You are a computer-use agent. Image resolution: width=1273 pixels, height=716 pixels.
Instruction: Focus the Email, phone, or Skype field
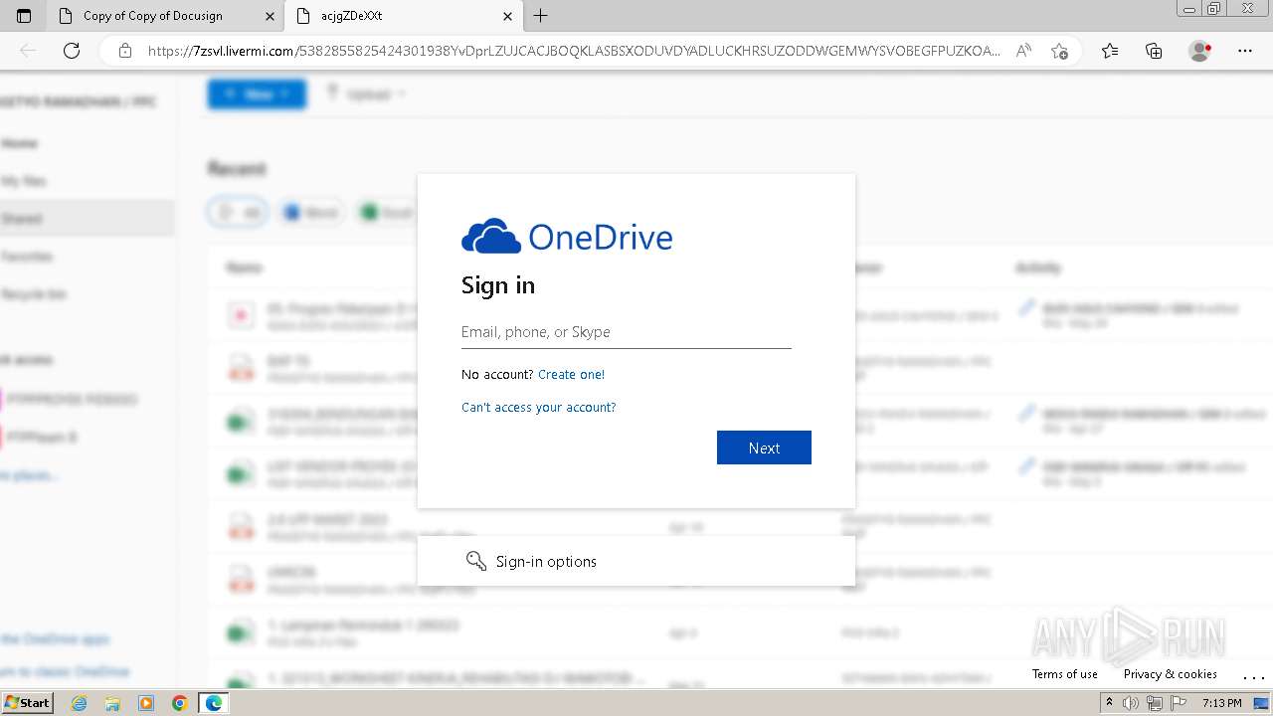tap(627, 332)
